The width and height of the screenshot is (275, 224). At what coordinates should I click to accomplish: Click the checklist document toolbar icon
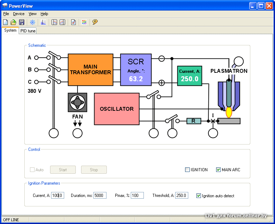(x=73, y=22)
